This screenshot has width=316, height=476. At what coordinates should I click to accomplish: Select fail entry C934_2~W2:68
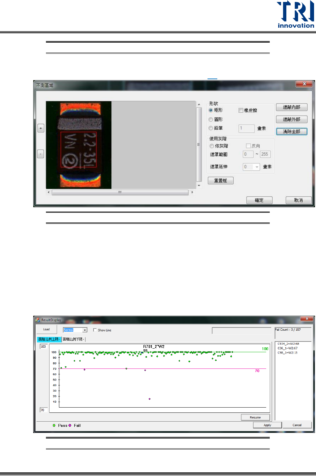[288, 344]
